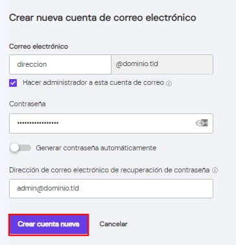
Task: Click the Contraseña field label
Action: coord(27,104)
